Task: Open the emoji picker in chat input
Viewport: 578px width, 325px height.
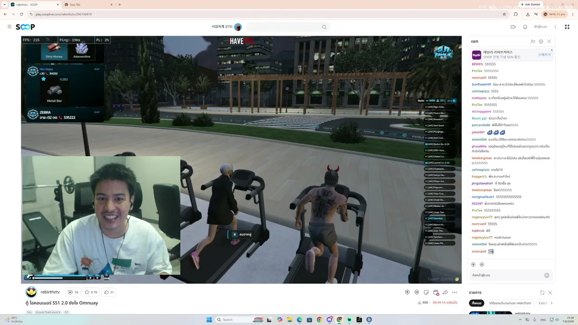Action: [546, 275]
